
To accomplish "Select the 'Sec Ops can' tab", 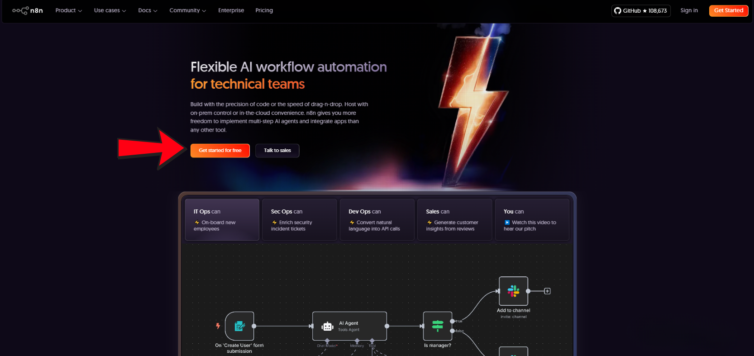I will [300, 219].
